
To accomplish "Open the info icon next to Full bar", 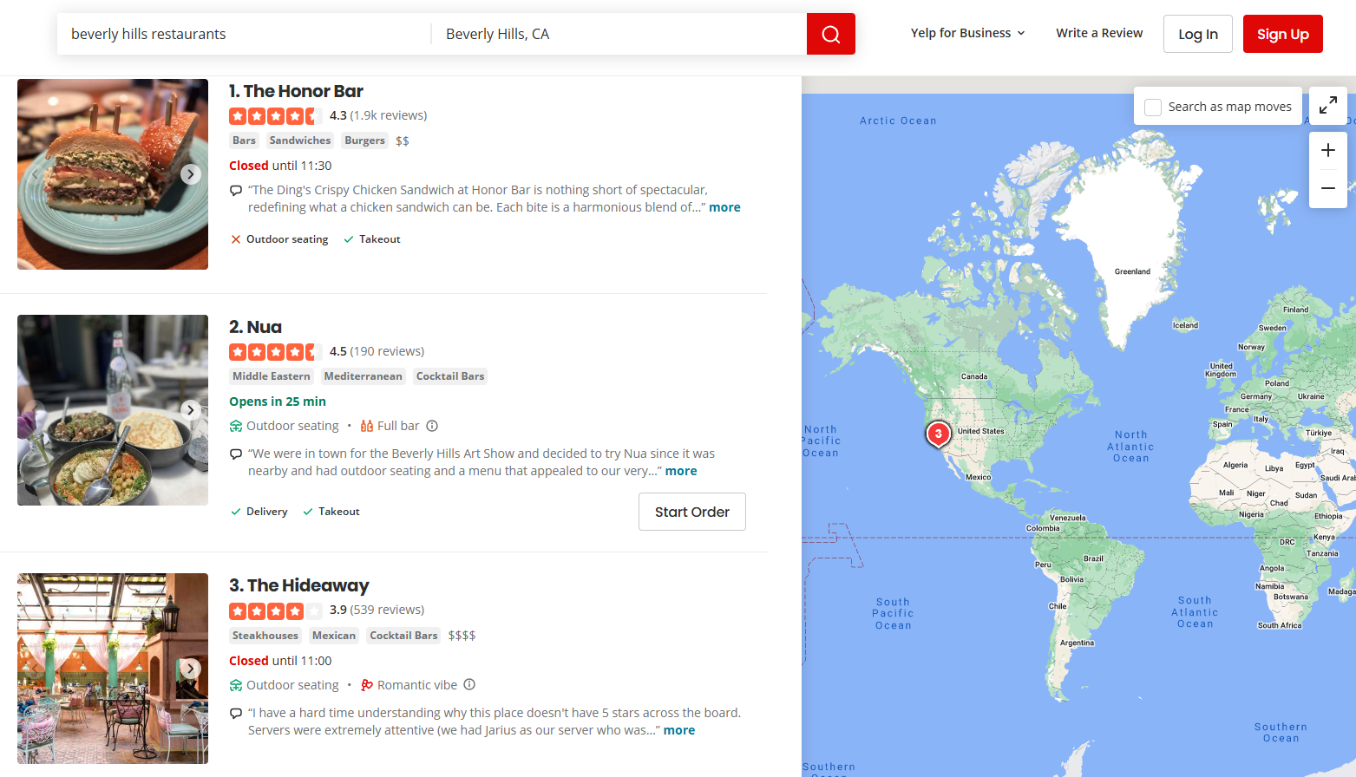I will (432, 425).
